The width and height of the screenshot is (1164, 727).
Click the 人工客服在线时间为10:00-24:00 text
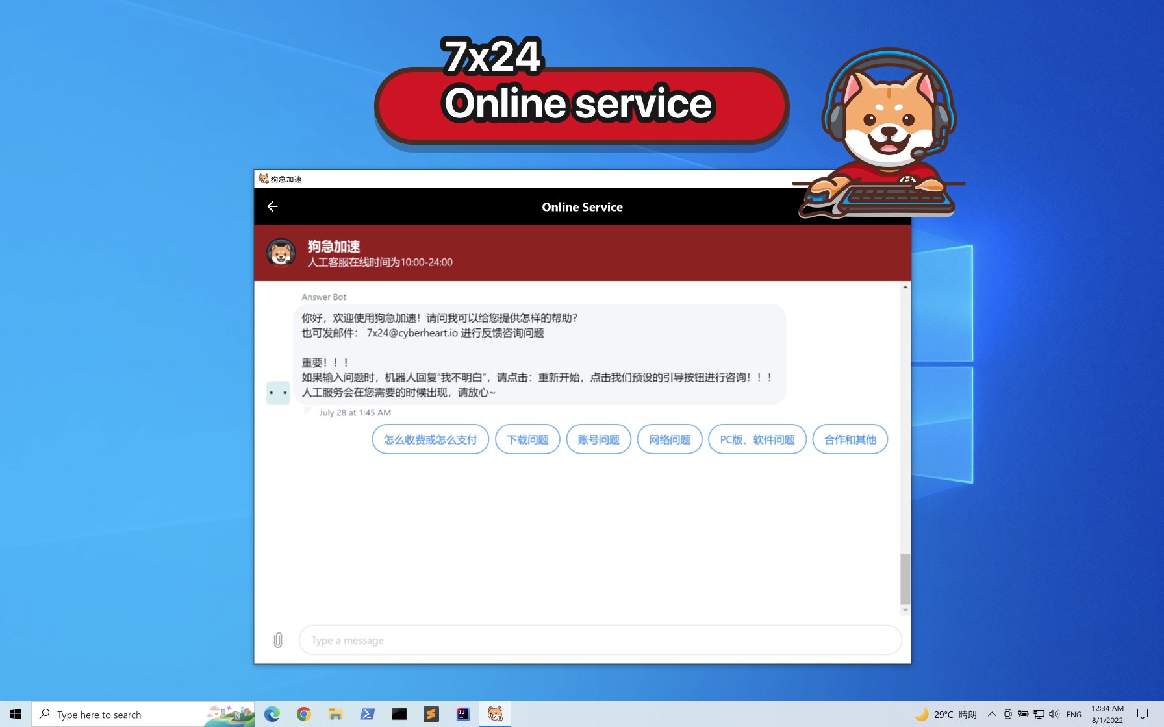pos(380,262)
